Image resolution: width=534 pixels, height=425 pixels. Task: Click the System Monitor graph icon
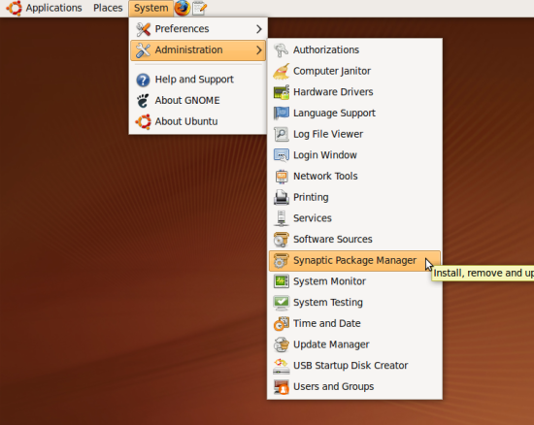[282, 281]
